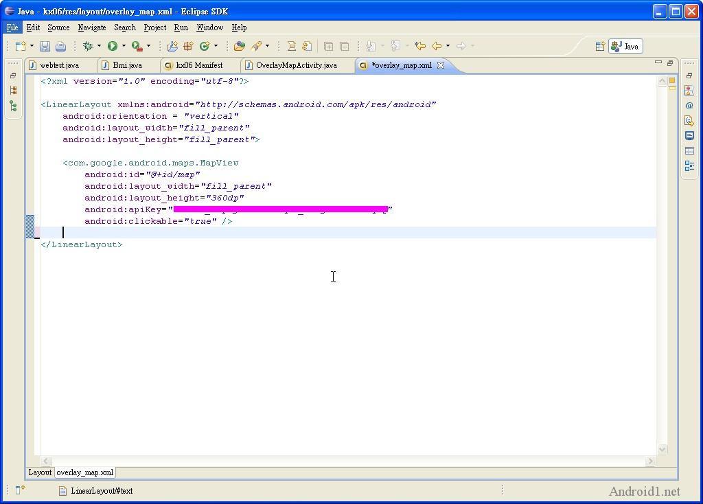703x504 pixels.
Task: Switch to the webtest.java tab
Action: point(59,65)
